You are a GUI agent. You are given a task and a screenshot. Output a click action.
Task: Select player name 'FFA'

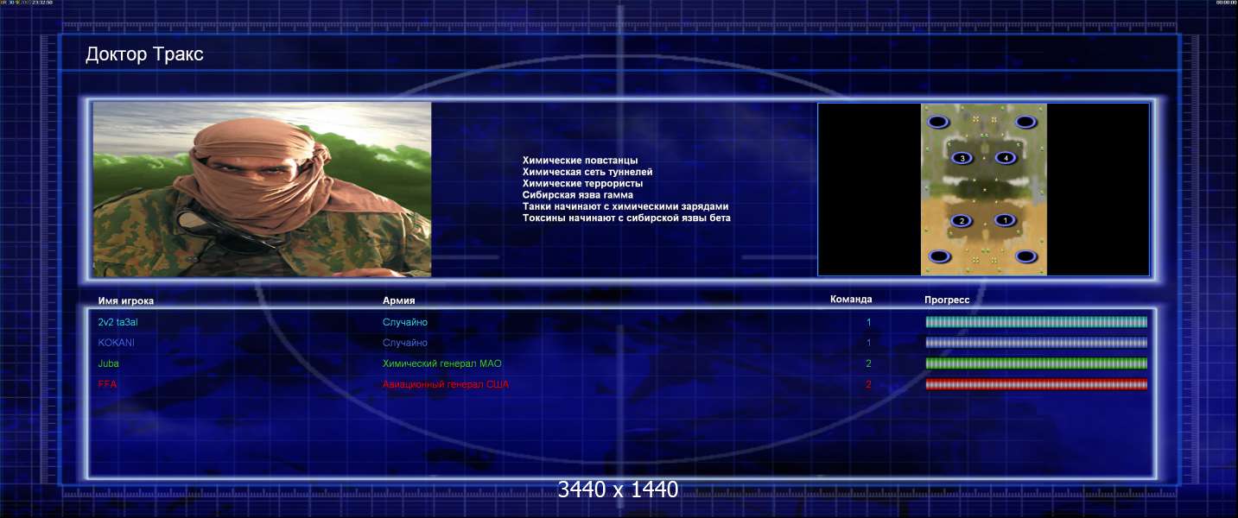[x=107, y=384]
